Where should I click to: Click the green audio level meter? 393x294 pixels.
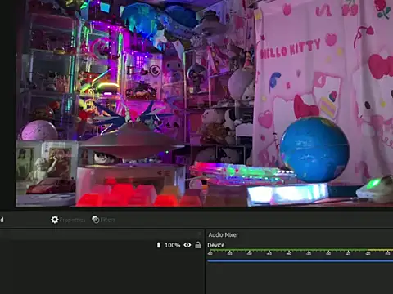[300, 250]
